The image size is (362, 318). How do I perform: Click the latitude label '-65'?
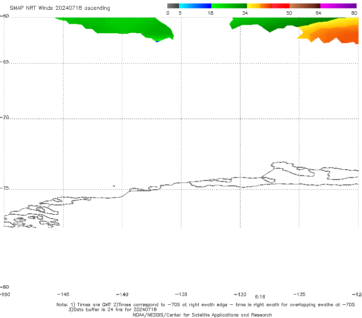(x=4, y=62)
